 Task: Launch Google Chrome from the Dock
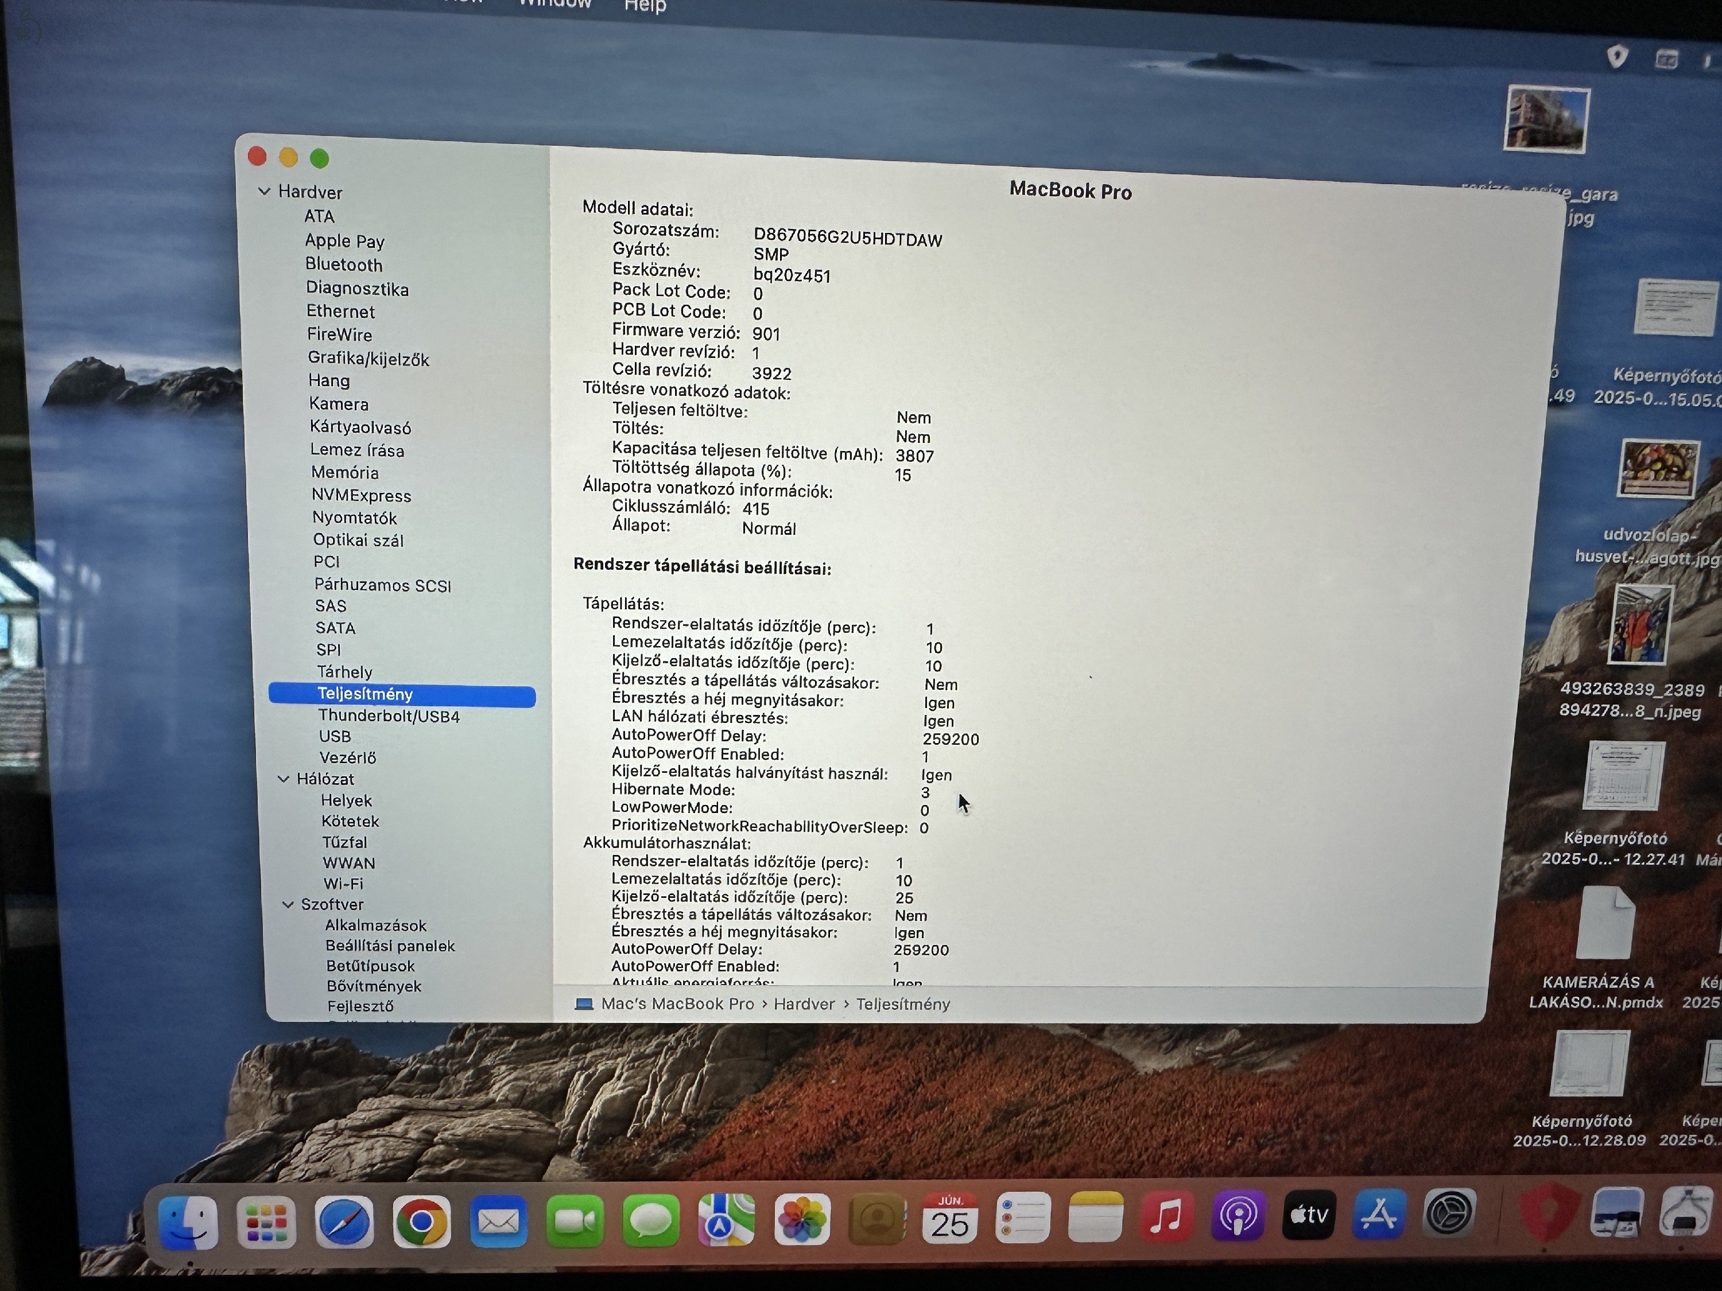click(x=421, y=1222)
